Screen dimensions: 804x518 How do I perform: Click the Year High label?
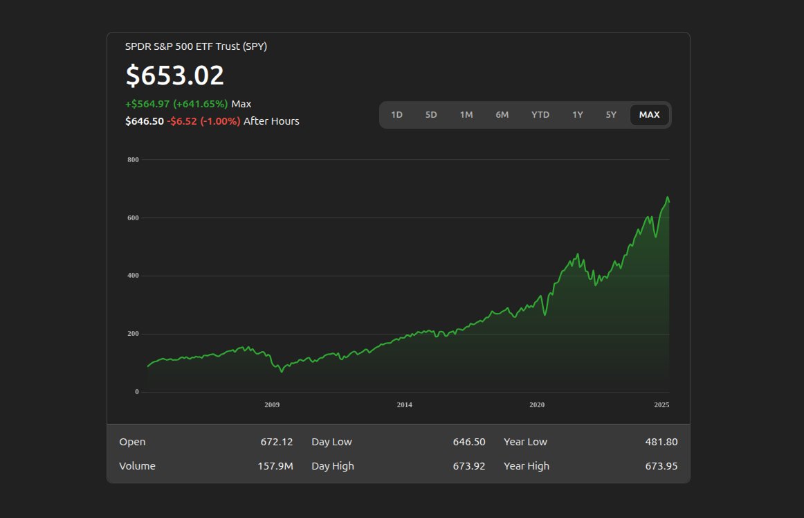[x=526, y=465]
